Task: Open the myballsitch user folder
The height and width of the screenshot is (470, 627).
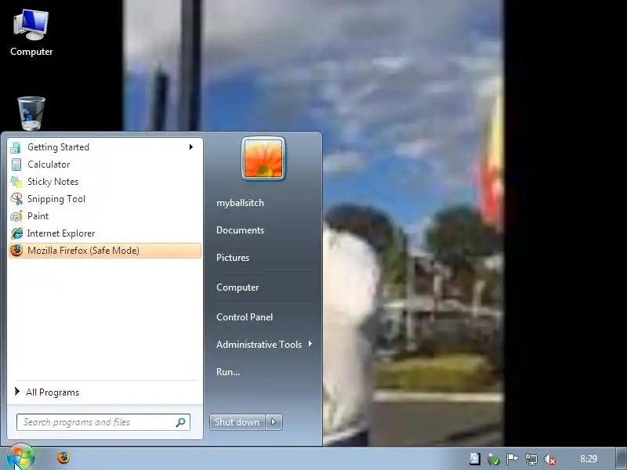Action: [240, 203]
